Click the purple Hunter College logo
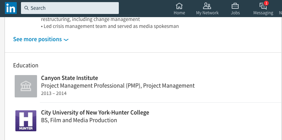The image size is (282, 140). click(x=26, y=120)
